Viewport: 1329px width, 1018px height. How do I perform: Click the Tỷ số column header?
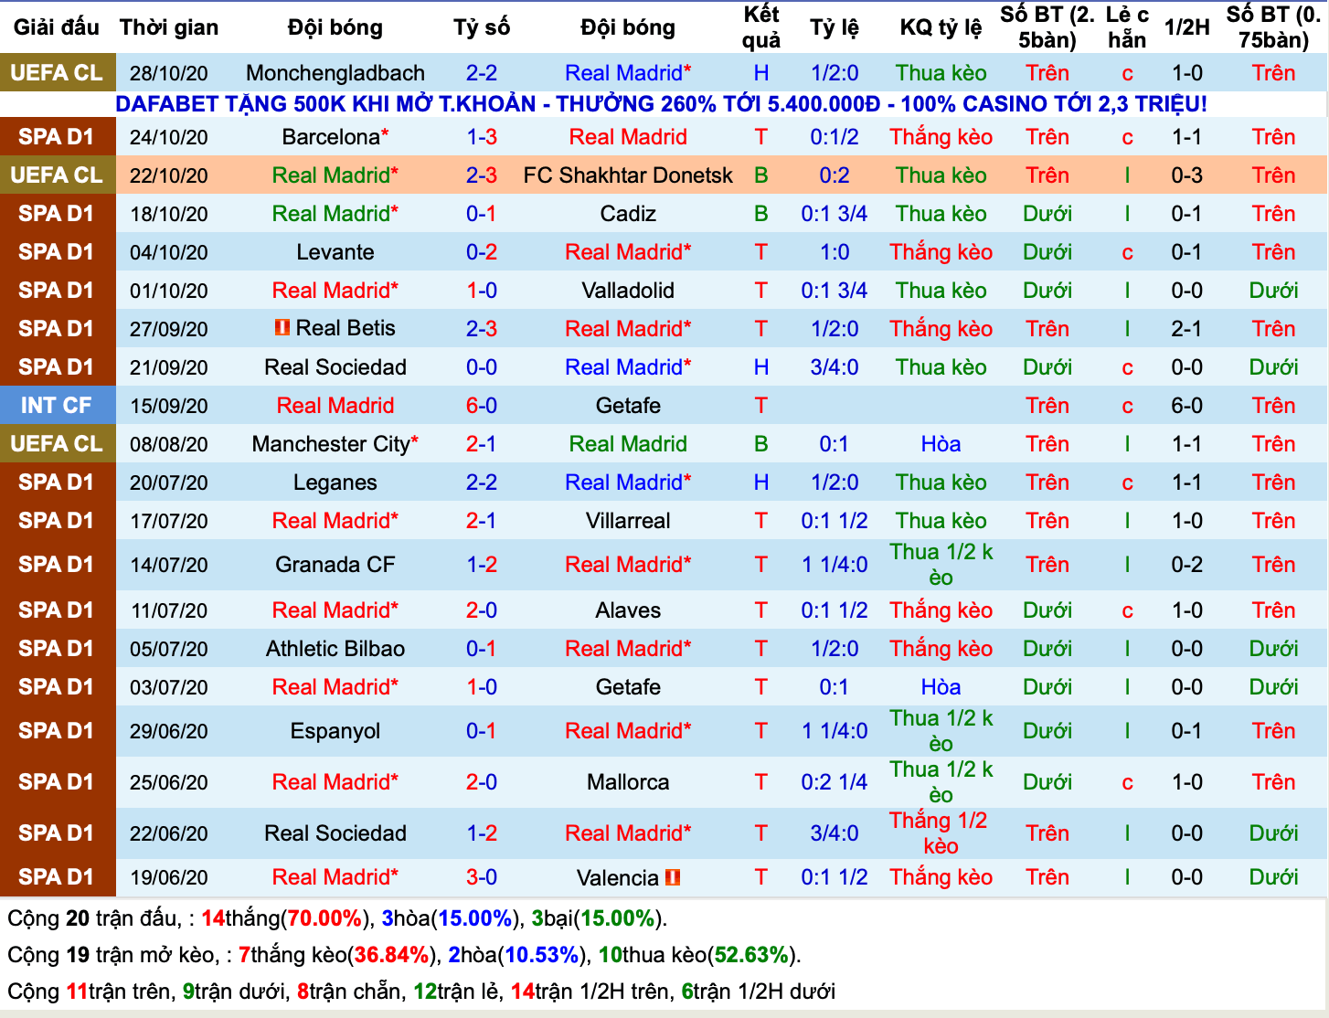(482, 27)
